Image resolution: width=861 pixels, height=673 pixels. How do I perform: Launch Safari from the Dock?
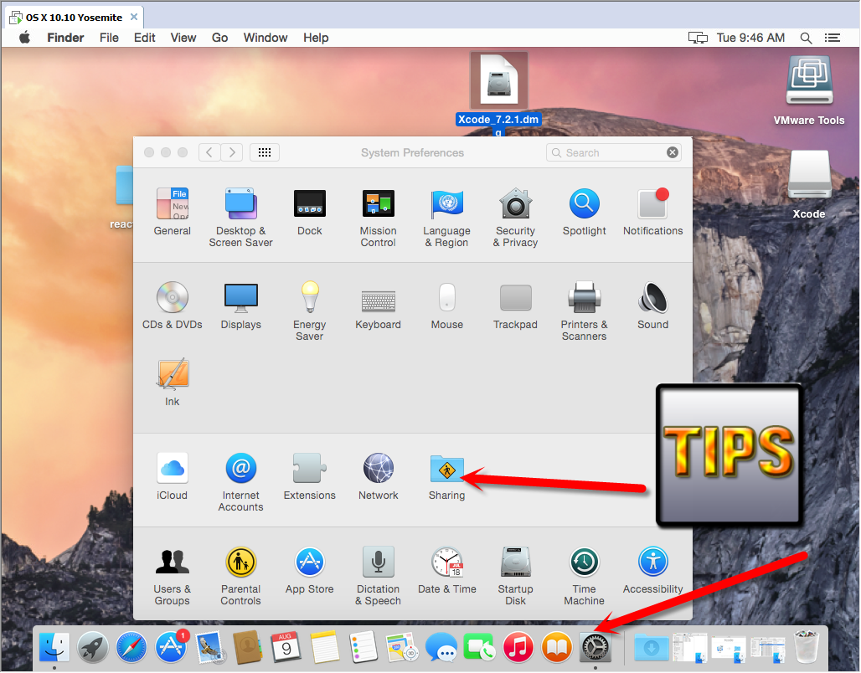(x=131, y=647)
